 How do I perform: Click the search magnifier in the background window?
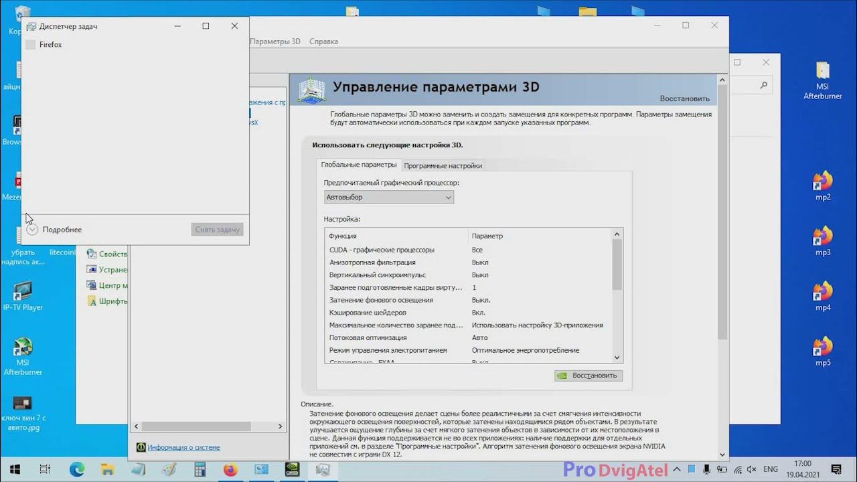(763, 86)
